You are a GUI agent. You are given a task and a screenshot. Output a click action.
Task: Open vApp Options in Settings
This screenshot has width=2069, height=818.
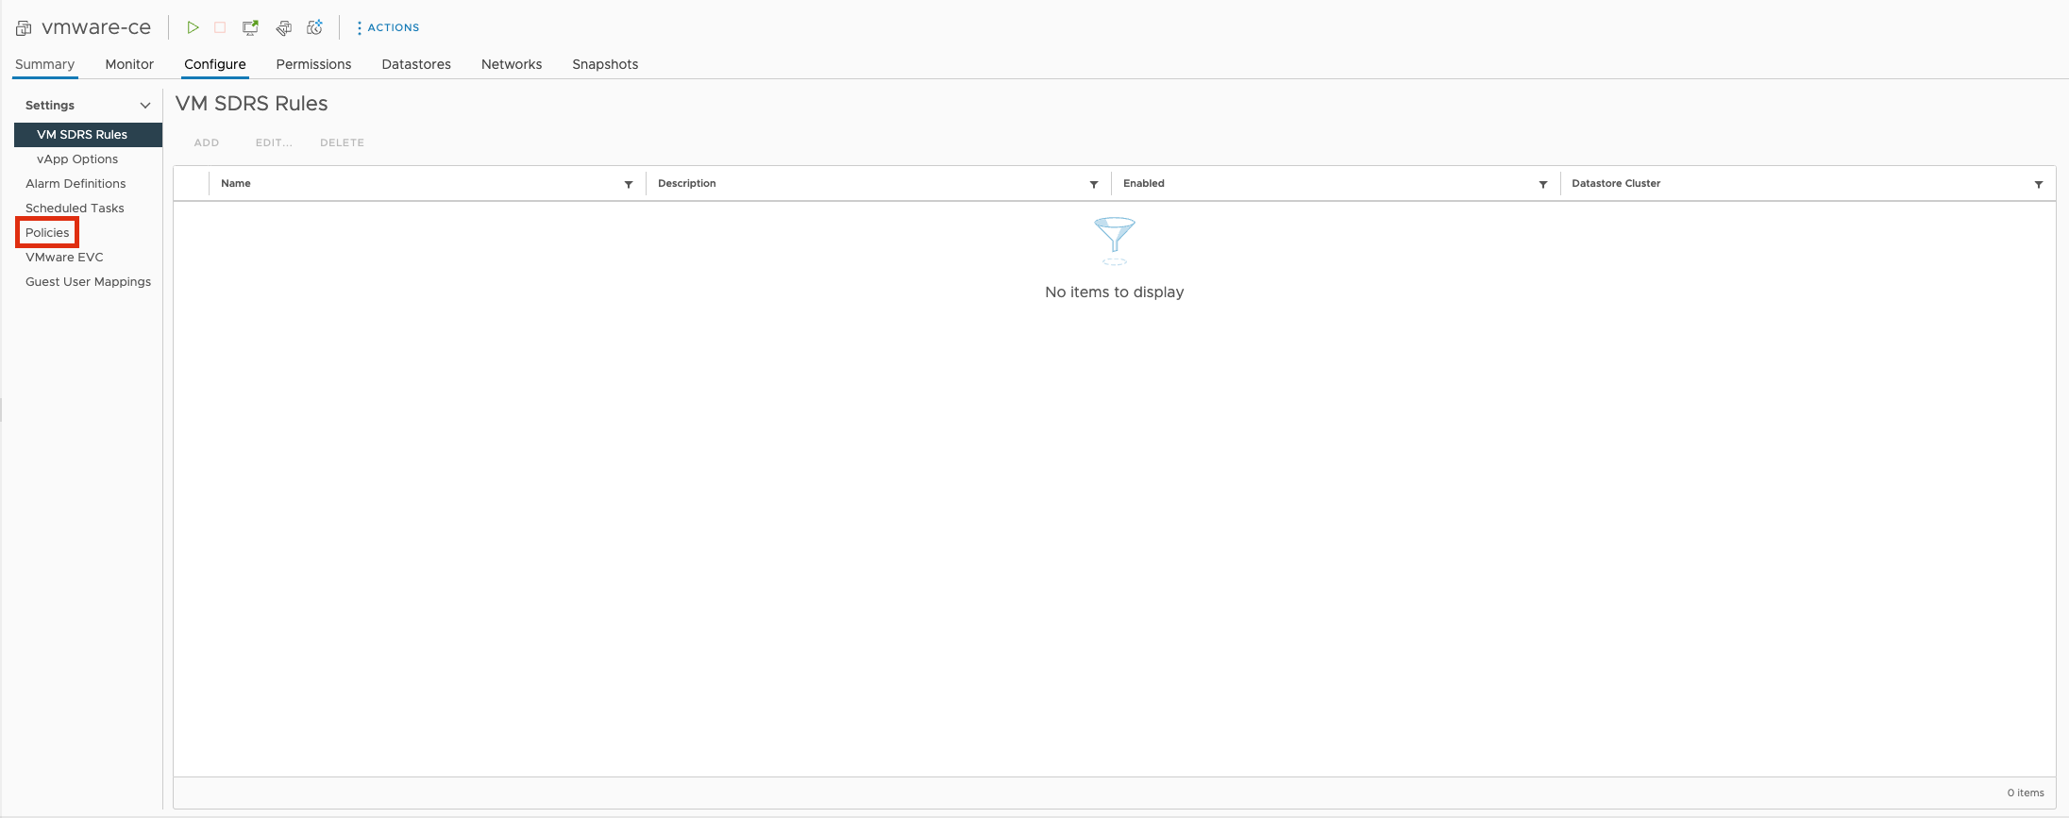(x=77, y=159)
